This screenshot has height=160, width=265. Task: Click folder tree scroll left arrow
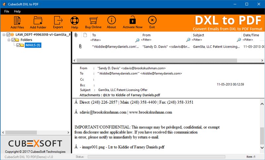(x=3, y=133)
